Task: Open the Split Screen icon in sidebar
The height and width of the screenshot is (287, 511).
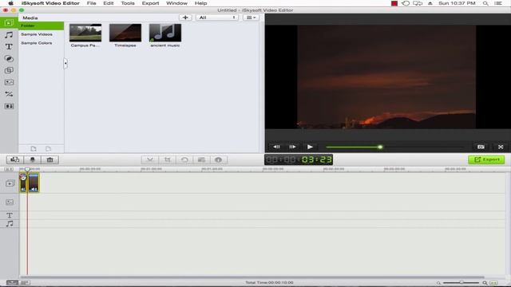Action: click(9, 106)
